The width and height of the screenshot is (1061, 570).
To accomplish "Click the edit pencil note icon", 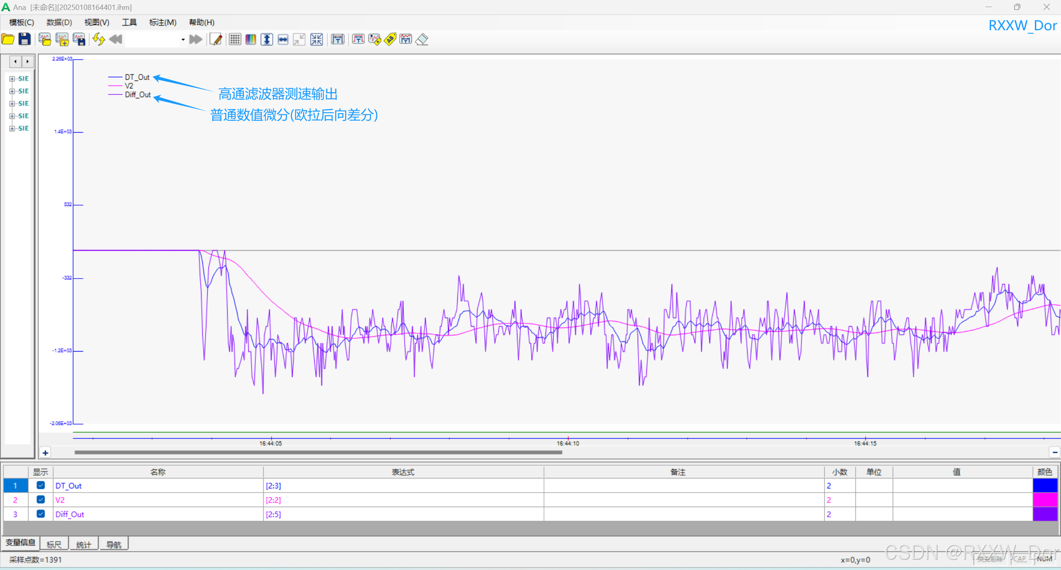I will tap(216, 39).
